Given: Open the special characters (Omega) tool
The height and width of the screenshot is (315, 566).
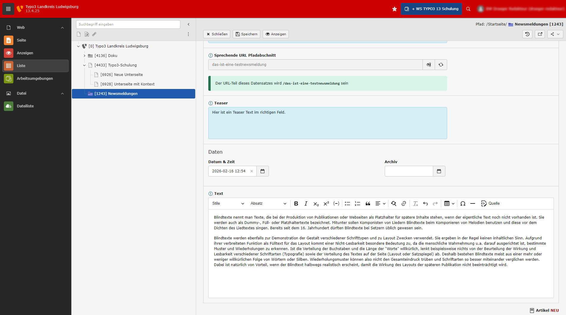Looking at the screenshot, I should click(463, 203).
